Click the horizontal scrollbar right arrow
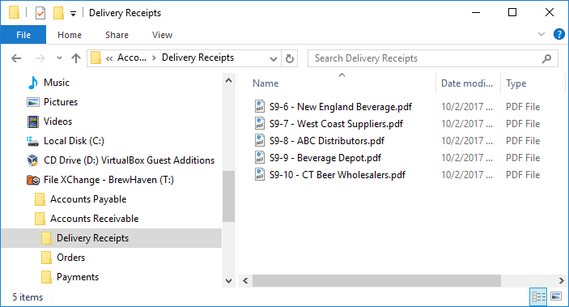The height and width of the screenshot is (307, 569). (x=561, y=280)
